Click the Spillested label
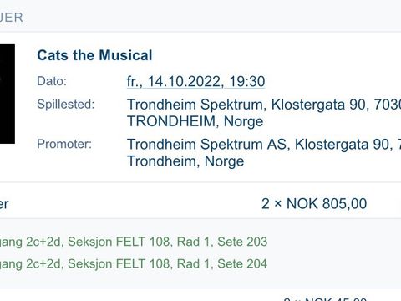This screenshot has width=401, height=301. pos(66,105)
